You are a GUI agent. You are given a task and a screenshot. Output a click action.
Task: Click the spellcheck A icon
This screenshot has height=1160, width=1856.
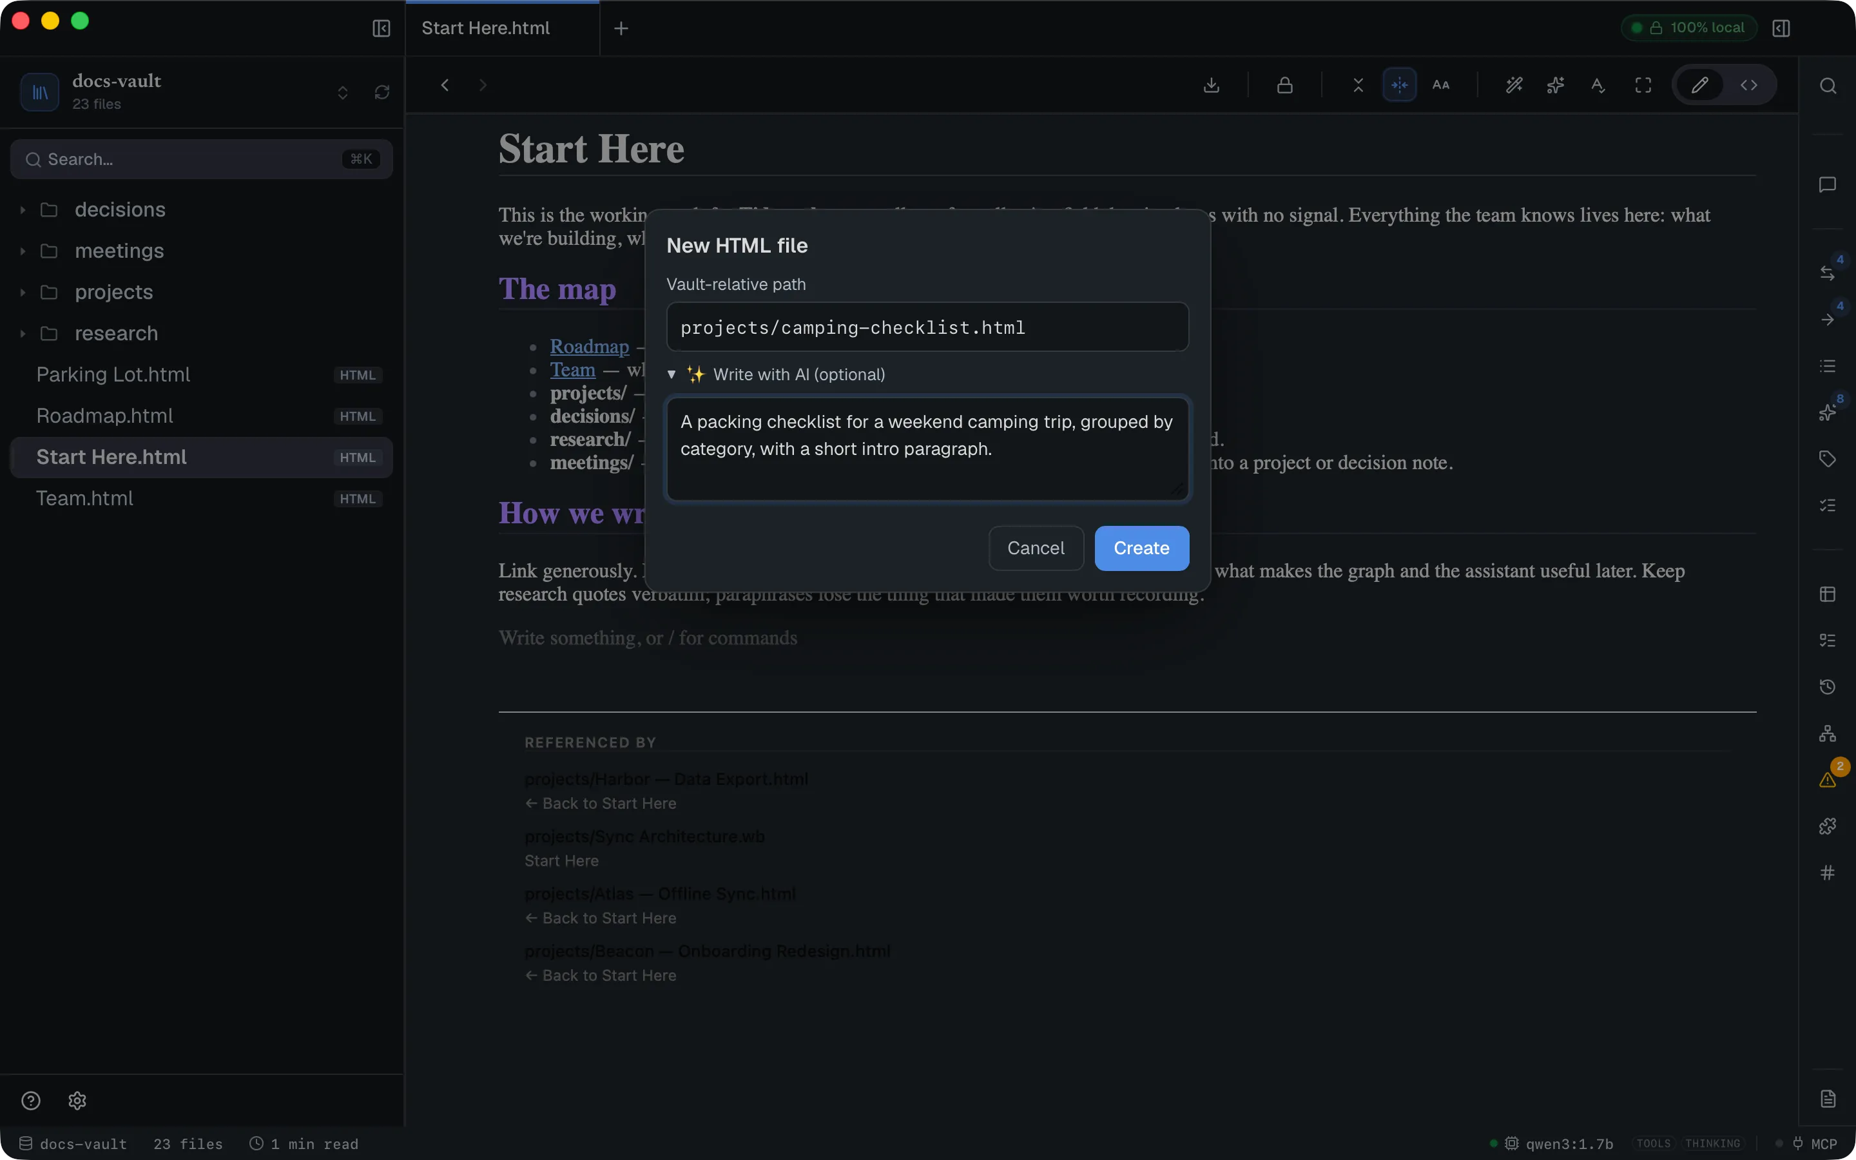tap(1598, 85)
